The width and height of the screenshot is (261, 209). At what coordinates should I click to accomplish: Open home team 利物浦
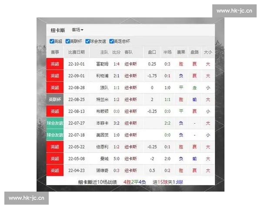click(102, 76)
